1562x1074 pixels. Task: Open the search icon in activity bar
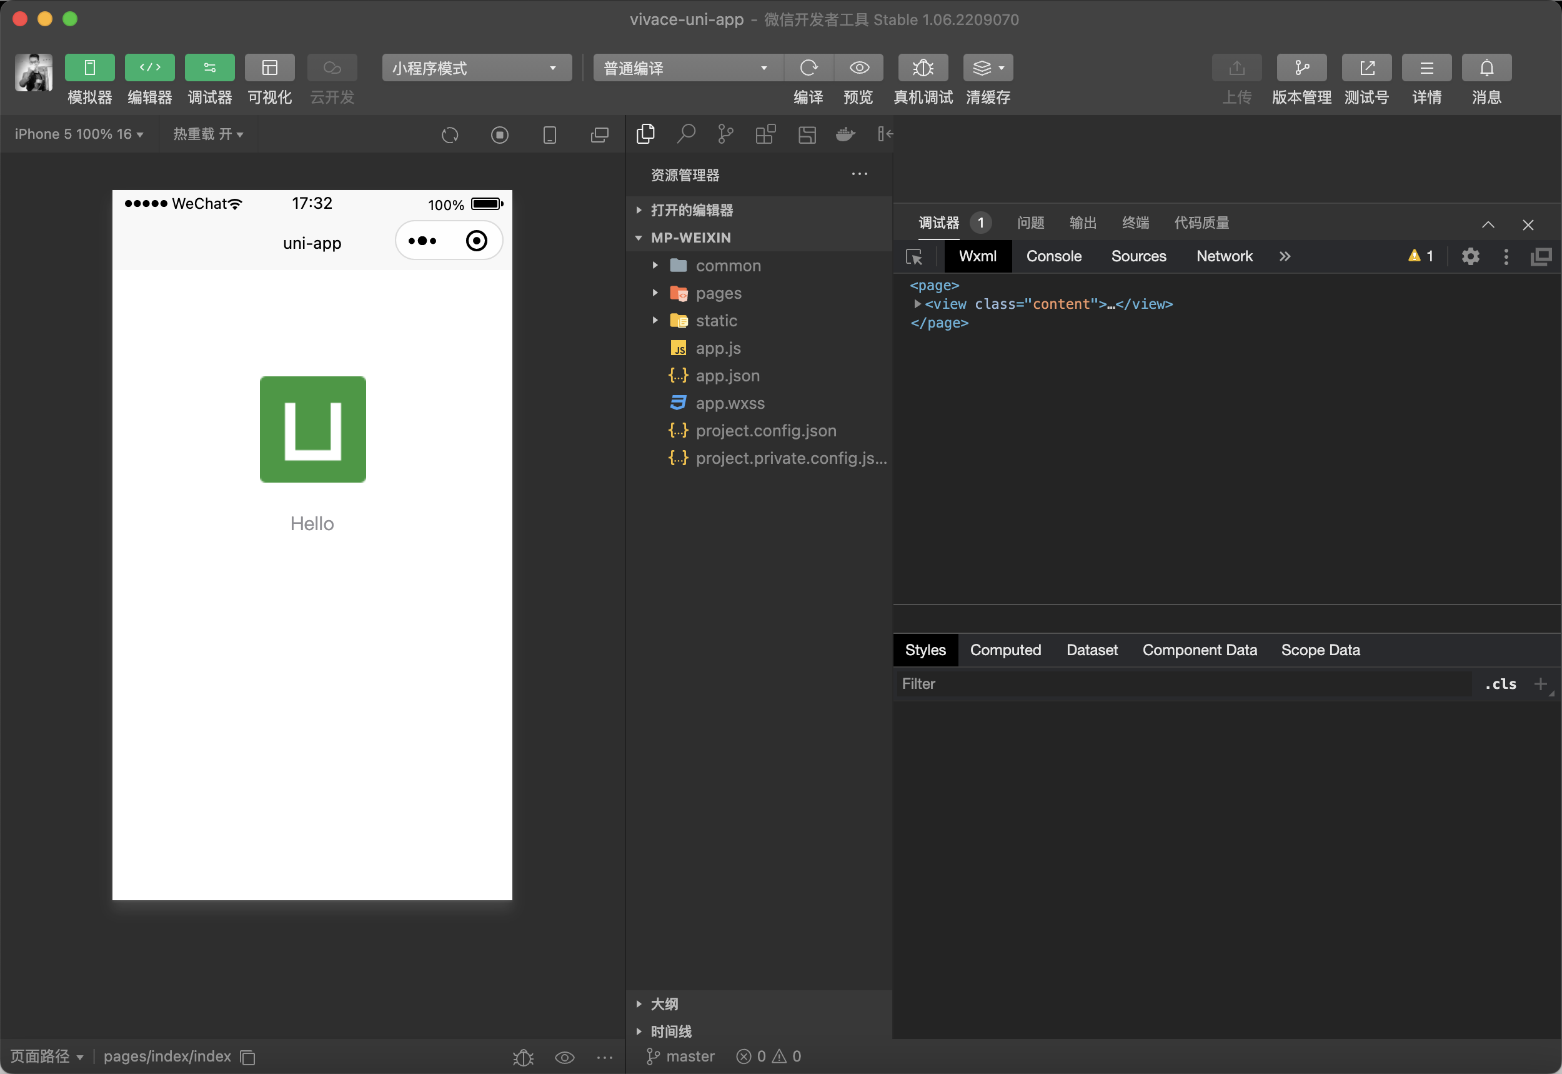pos(686,134)
